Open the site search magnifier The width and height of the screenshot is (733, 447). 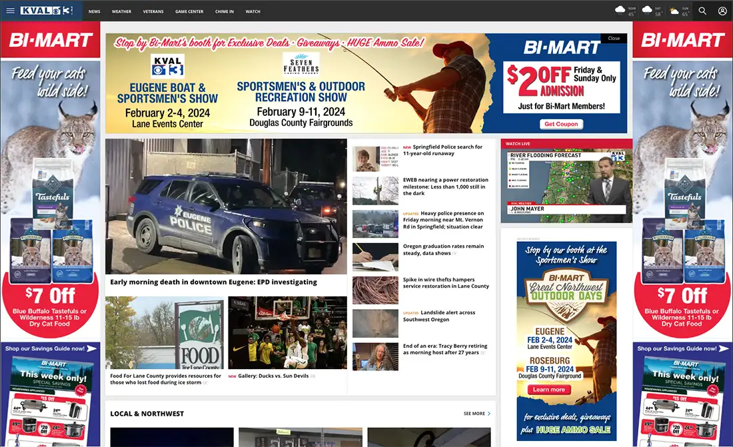tap(702, 11)
